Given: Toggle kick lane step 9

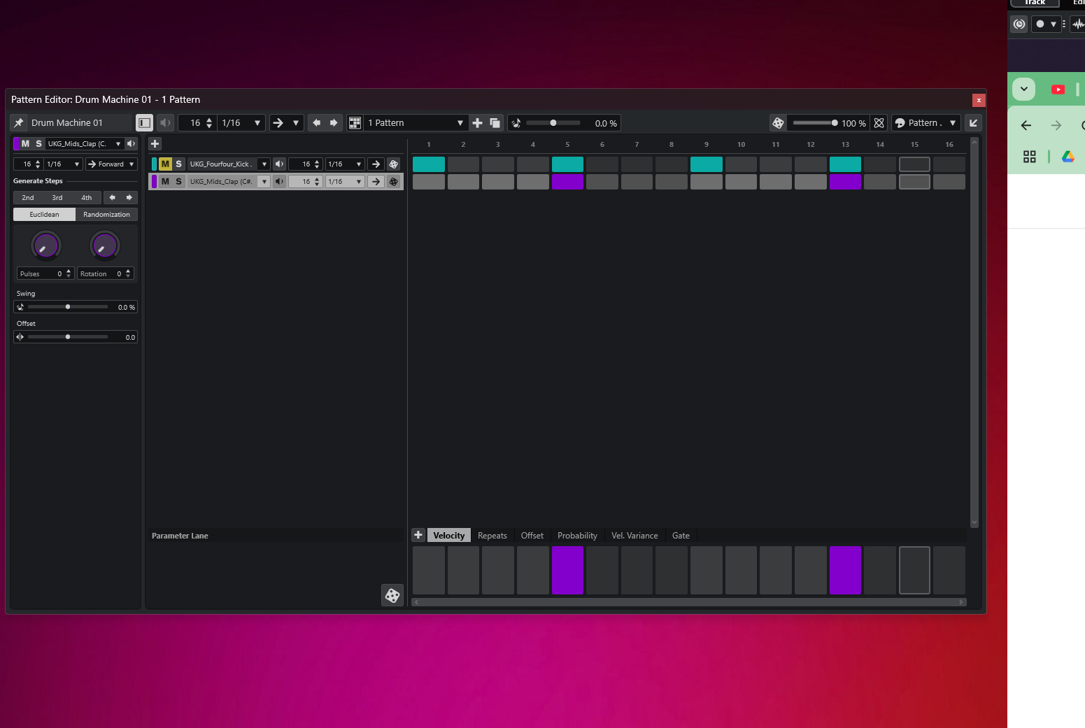Looking at the screenshot, I should pyautogui.click(x=707, y=164).
